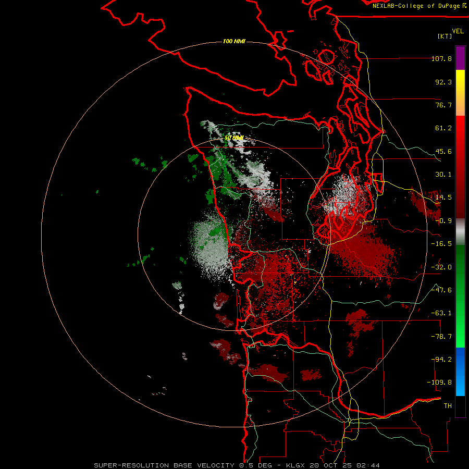Select the -94.2 scale value
469x469 pixels.
(x=441, y=360)
